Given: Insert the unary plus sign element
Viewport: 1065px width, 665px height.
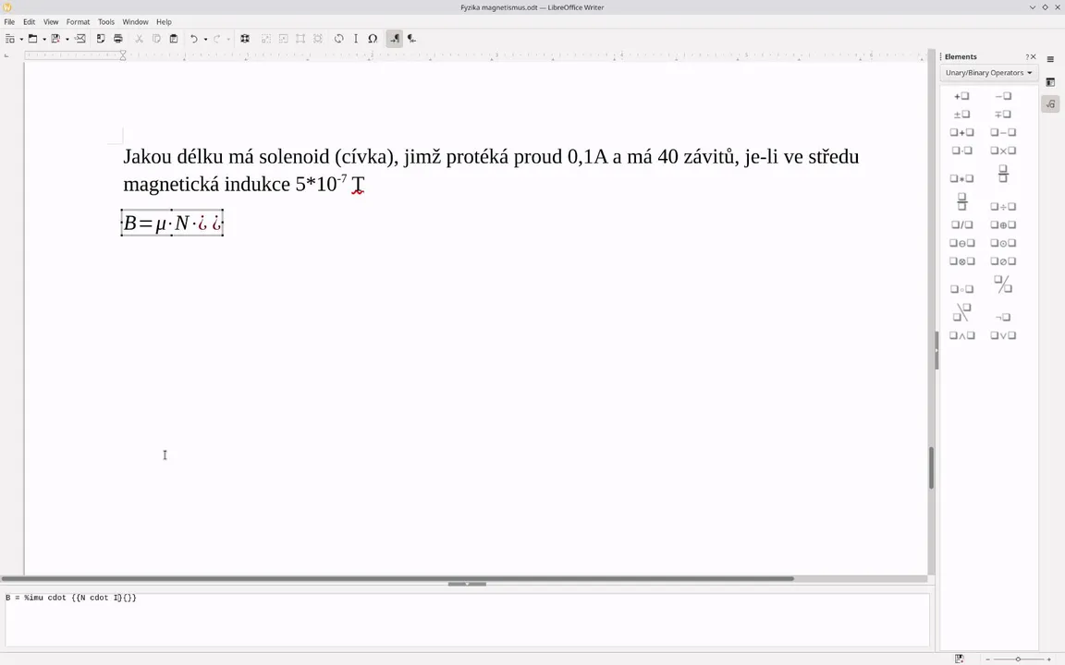Looking at the screenshot, I should coord(961,96).
